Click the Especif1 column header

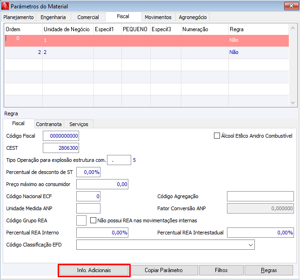(107, 29)
